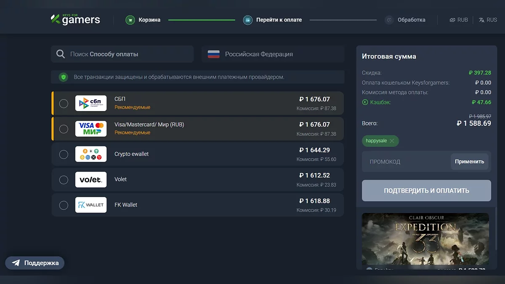Select the СБП payment radio button
The image size is (505, 284).
click(x=64, y=104)
